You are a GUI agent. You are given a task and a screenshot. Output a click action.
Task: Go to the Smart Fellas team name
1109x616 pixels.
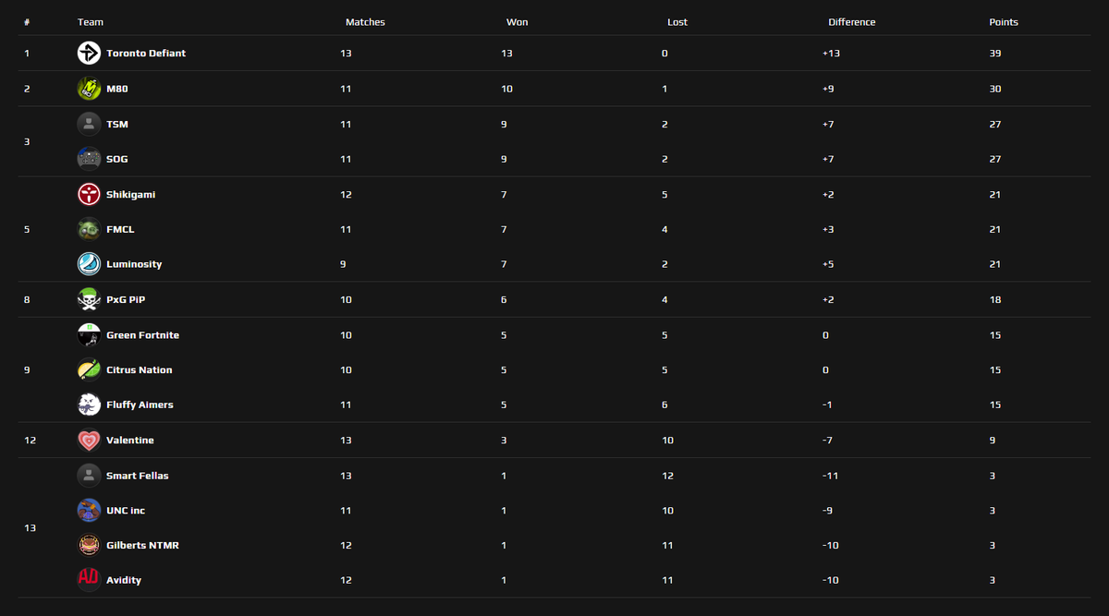(x=138, y=476)
